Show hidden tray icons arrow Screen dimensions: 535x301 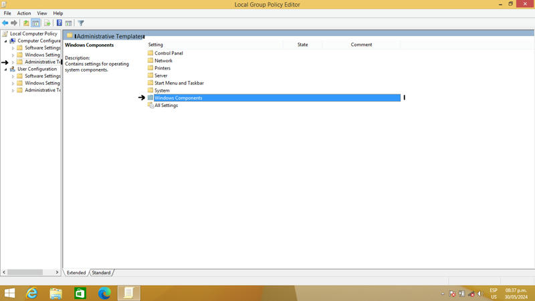tap(443, 294)
